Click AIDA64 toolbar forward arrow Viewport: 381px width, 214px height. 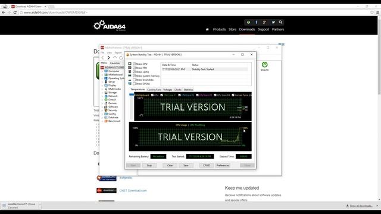108,58
